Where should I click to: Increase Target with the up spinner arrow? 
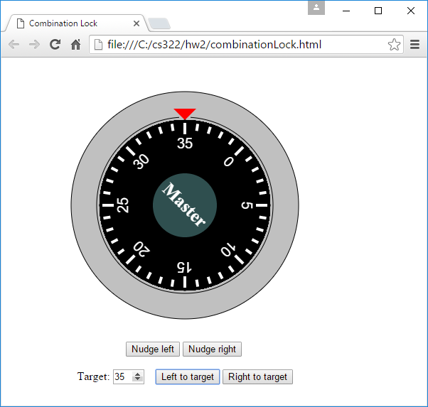coord(138,374)
